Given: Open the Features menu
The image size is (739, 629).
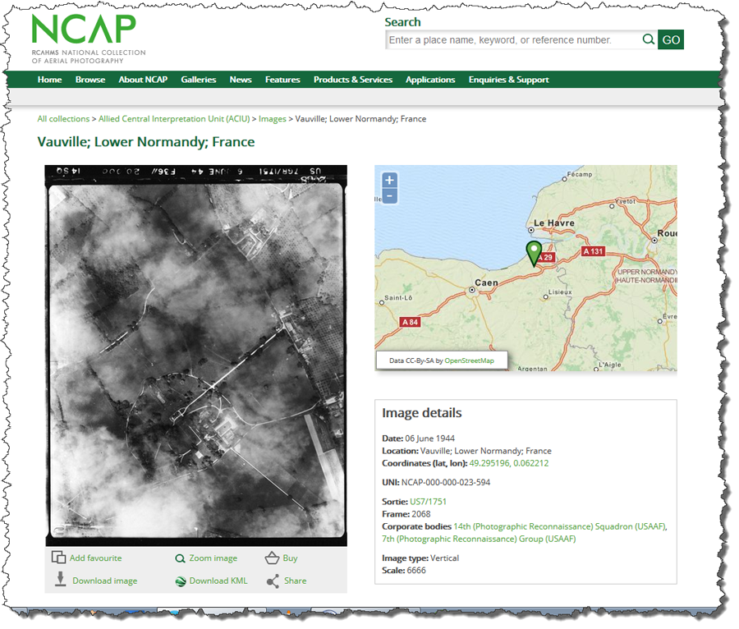Looking at the screenshot, I should coord(282,80).
